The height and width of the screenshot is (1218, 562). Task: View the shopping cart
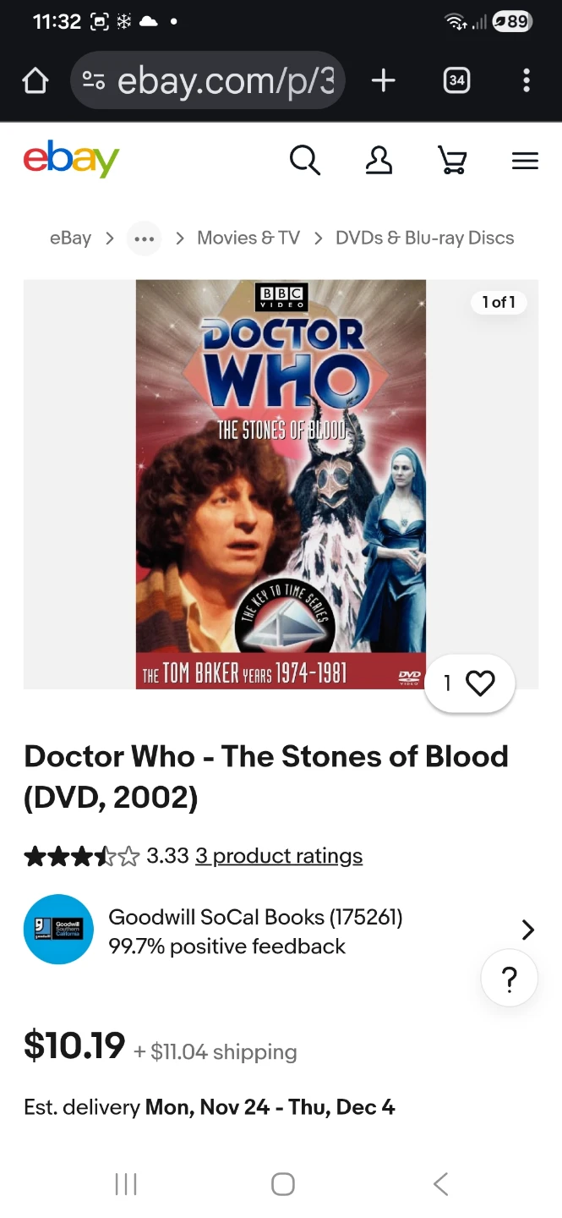point(452,160)
